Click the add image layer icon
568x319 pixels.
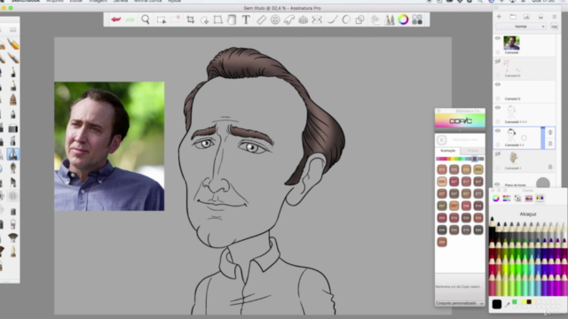[x=526, y=17]
